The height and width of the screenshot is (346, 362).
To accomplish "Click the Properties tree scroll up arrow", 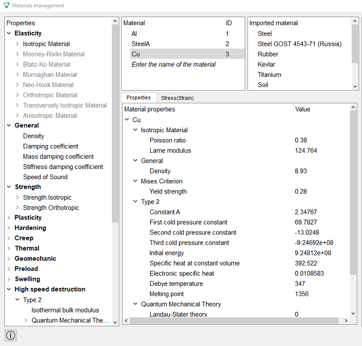I will (115, 21).
